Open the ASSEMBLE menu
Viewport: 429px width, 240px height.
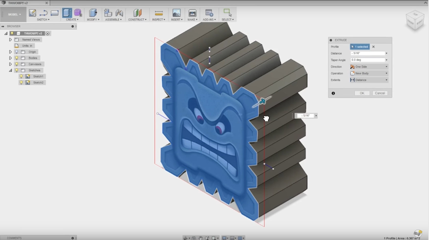[114, 20]
